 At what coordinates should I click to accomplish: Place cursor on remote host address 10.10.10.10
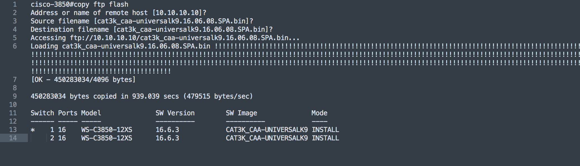pyautogui.click(x=177, y=13)
